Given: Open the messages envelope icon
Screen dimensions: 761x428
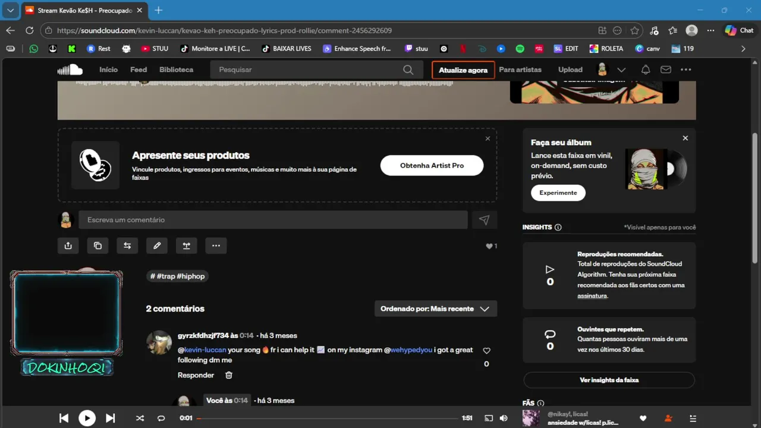Looking at the screenshot, I should (x=666, y=70).
